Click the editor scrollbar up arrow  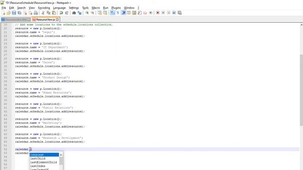pos(301,25)
